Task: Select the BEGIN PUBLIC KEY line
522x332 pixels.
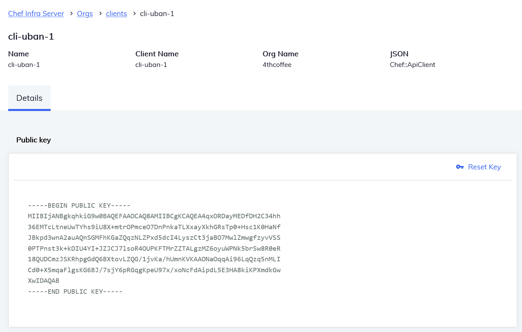Action: pyautogui.click(x=79, y=205)
